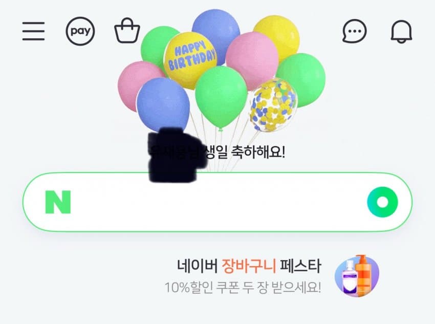Tap the green circle button in search bar
Screen dimensions: 435x324
[383, 202]
